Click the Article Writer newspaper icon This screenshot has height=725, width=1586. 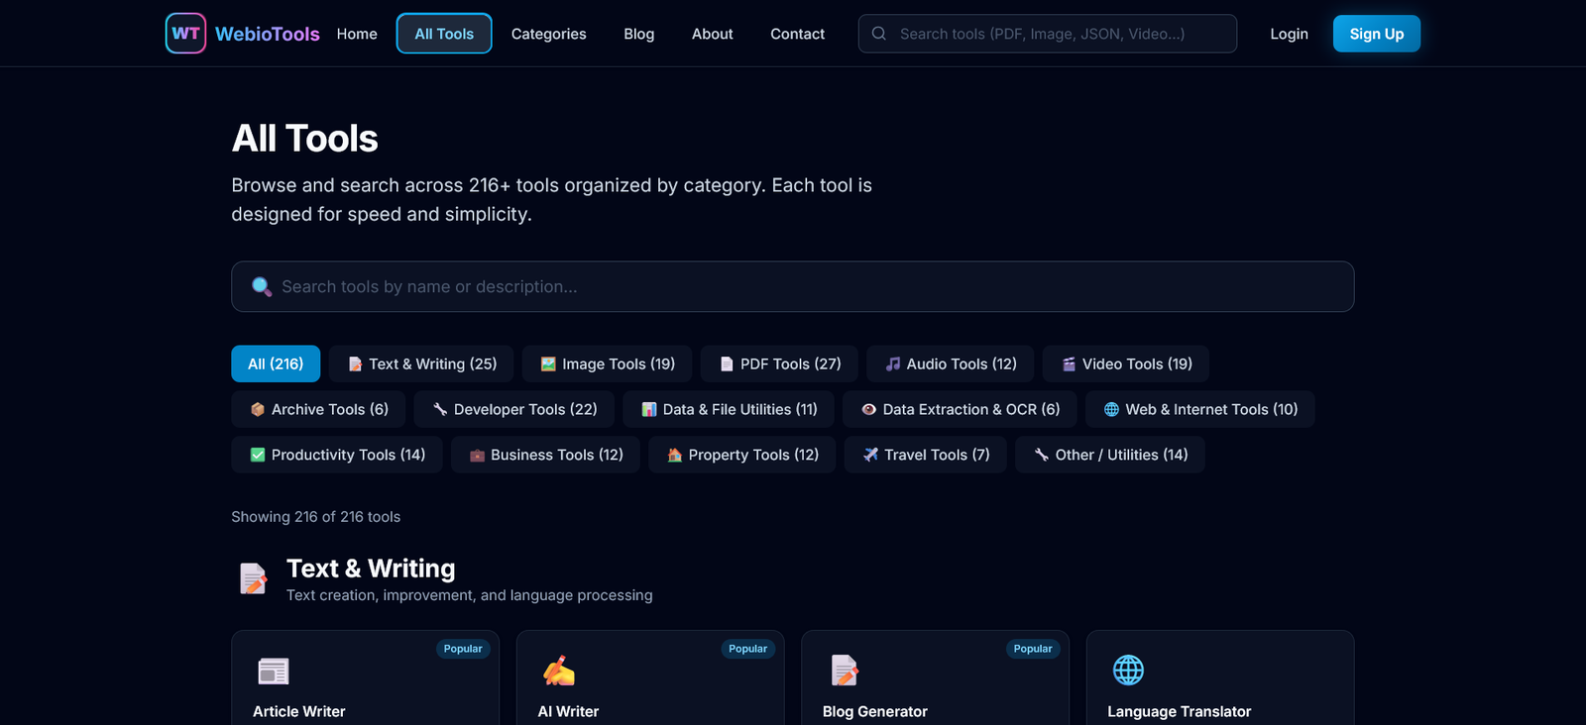coord(273,672)
